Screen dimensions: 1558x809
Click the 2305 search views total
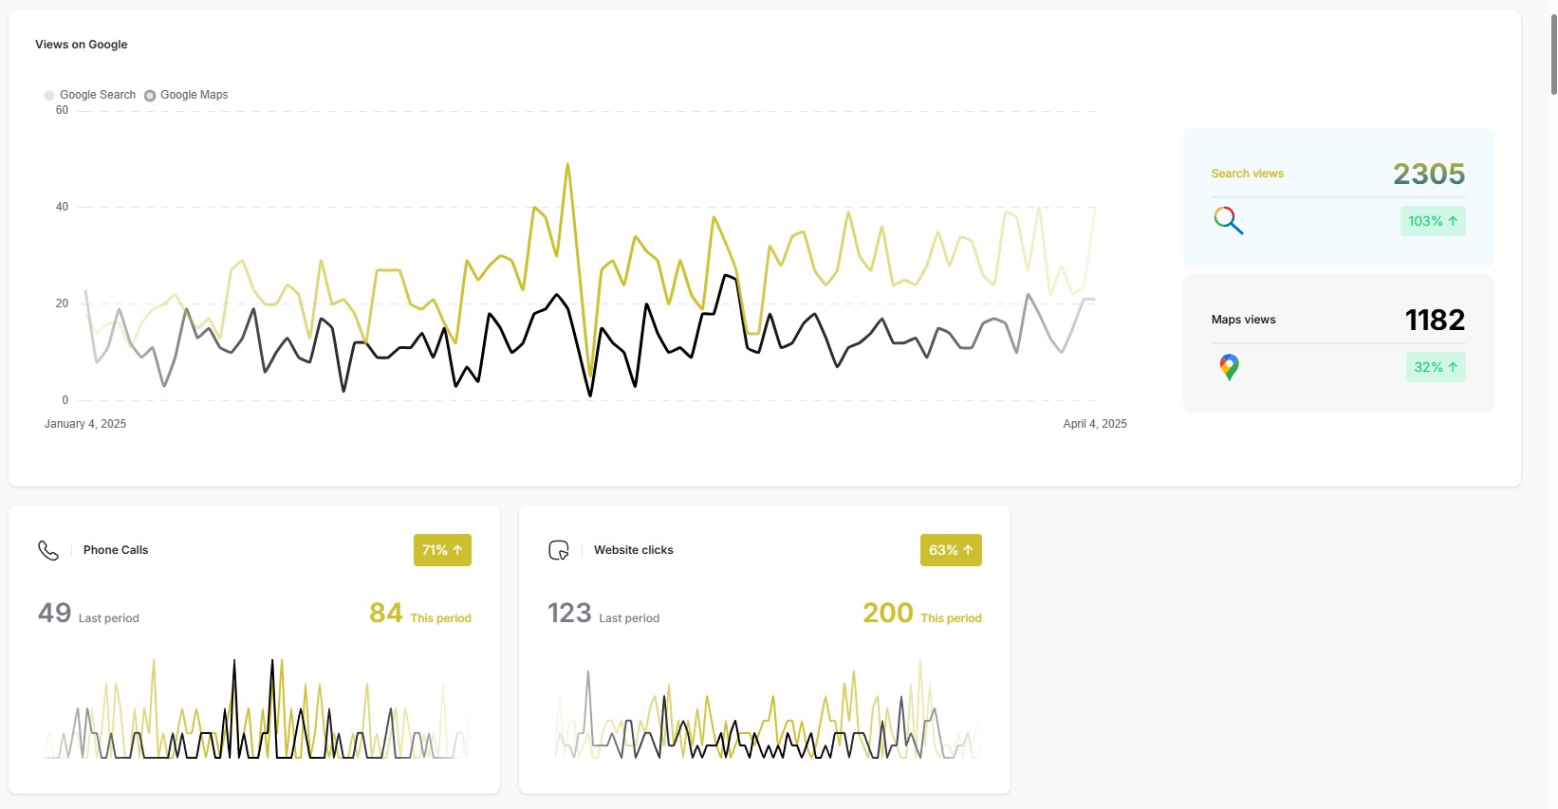pos(1428,174)
